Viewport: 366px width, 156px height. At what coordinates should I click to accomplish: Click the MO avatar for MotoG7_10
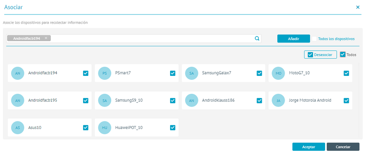click(x=279, y=73)
